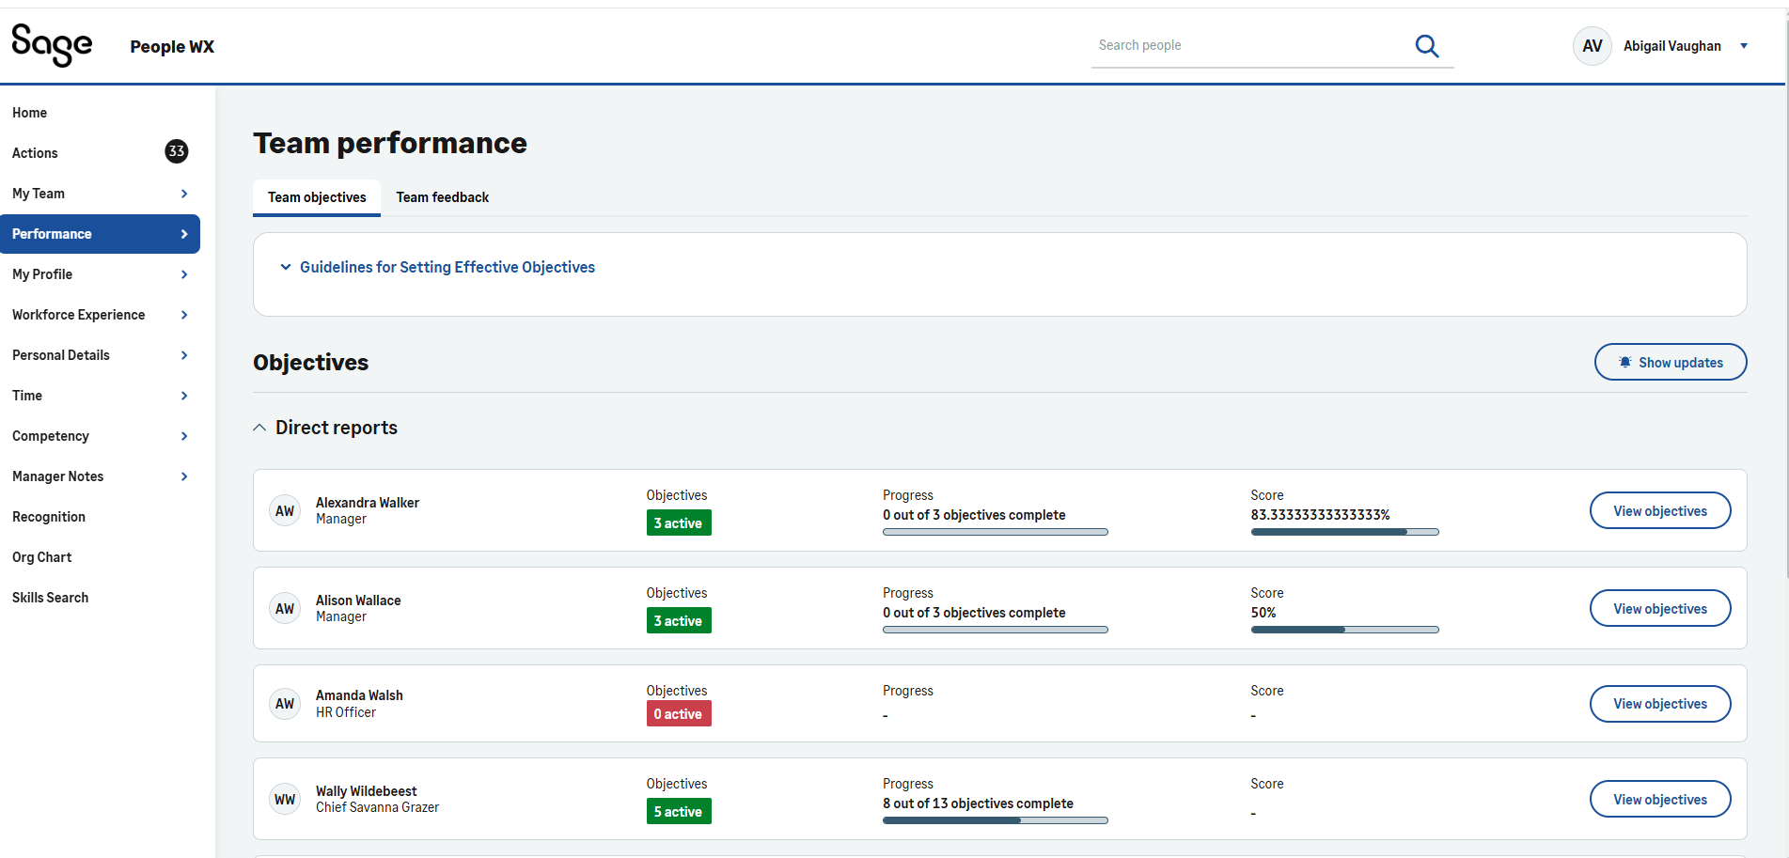
Task: Open the user account dropdown arrow
Action: 1744,46
